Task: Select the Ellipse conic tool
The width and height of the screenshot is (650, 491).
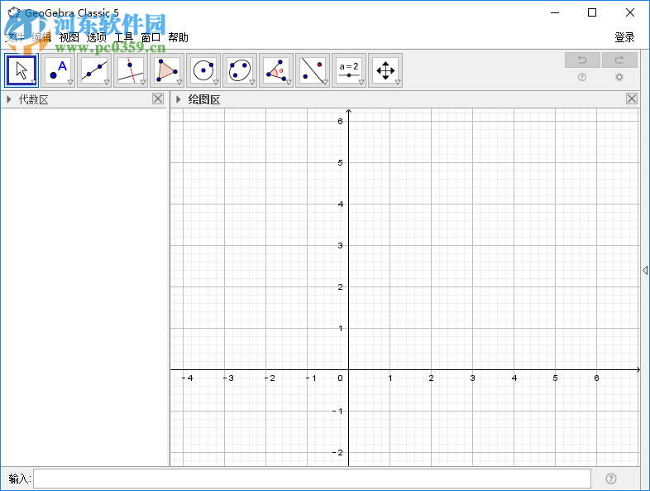Action: [240, 70]
